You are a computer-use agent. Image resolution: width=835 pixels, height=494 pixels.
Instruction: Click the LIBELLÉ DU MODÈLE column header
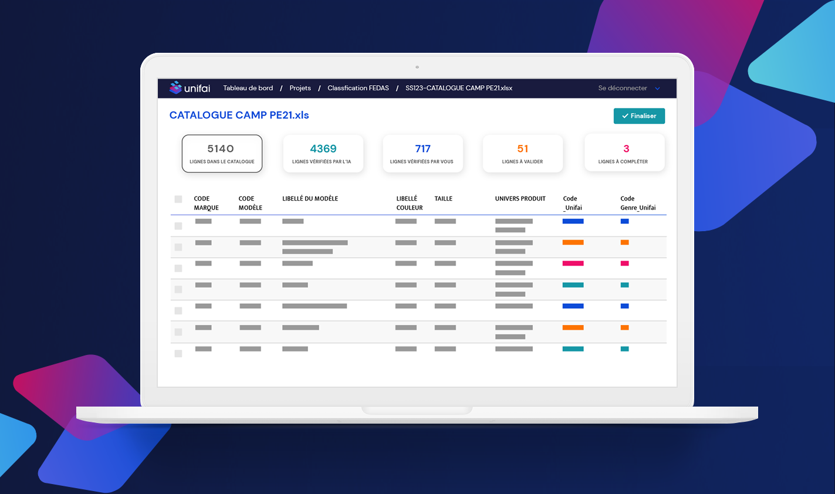[310, 198]
